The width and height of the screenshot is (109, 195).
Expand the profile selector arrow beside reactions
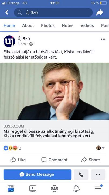103,148
